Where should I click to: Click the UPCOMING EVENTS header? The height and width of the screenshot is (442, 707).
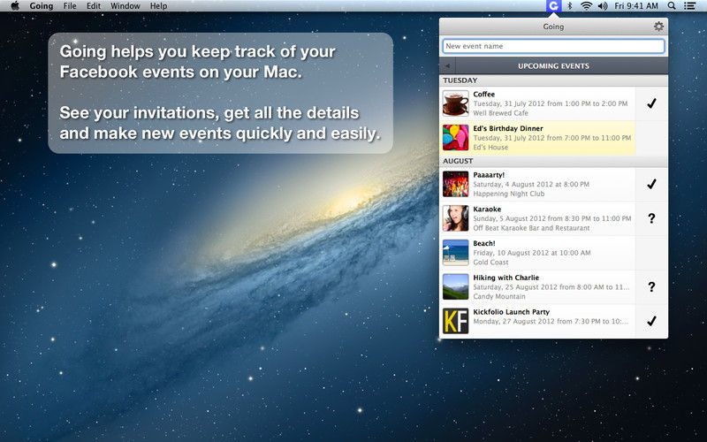click(x=553, y=65)
